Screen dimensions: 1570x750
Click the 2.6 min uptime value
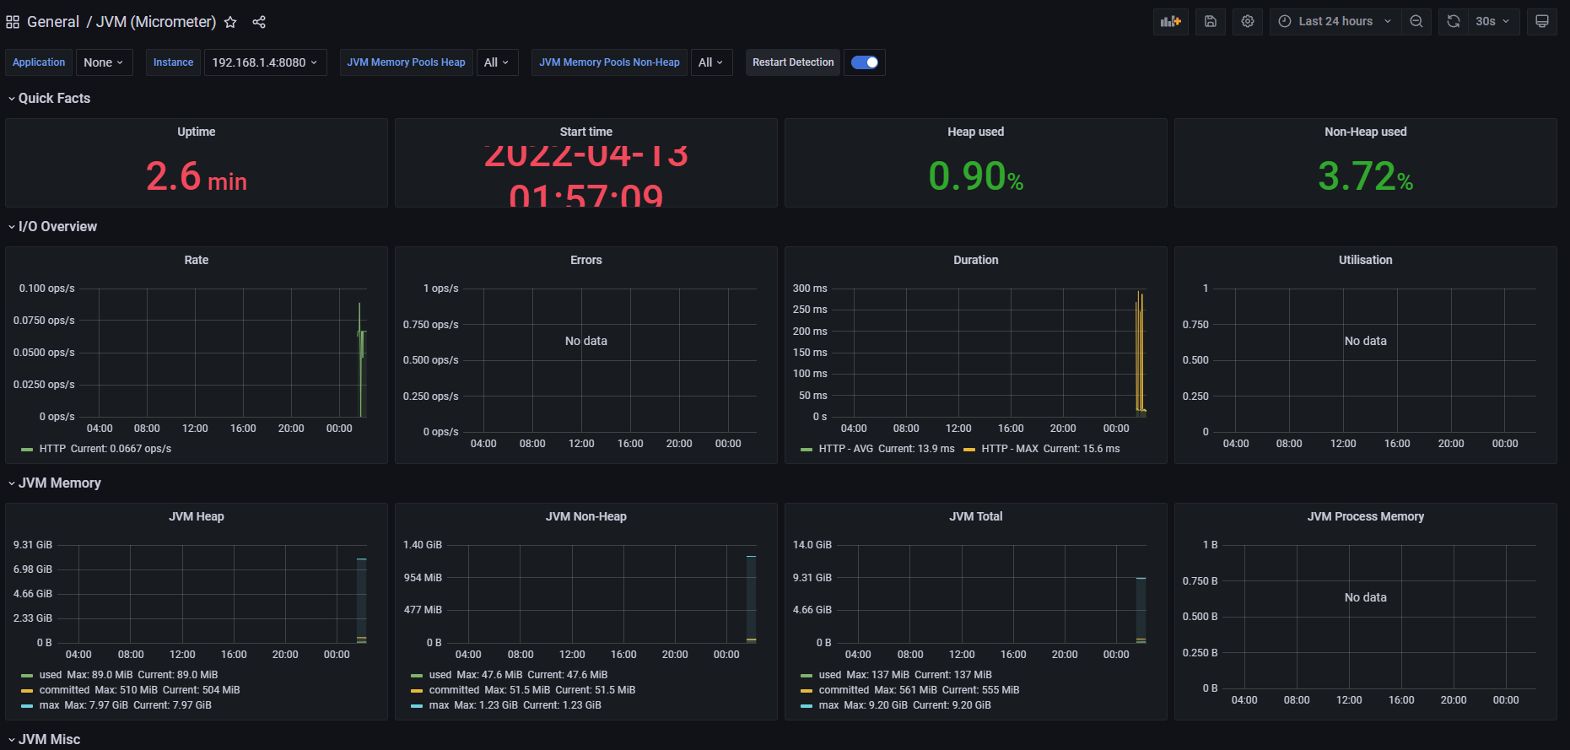coord(197,176)
